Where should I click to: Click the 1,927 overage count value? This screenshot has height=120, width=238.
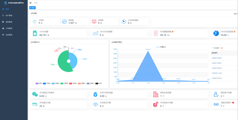pos(71,23)
